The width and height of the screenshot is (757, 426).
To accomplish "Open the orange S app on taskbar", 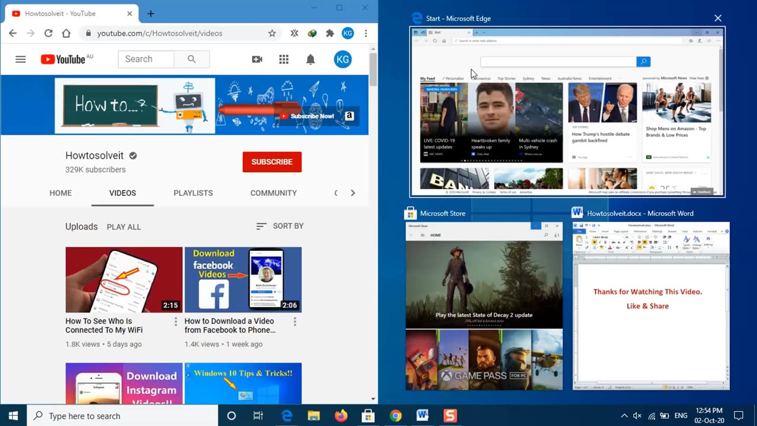I will (450, 416).
